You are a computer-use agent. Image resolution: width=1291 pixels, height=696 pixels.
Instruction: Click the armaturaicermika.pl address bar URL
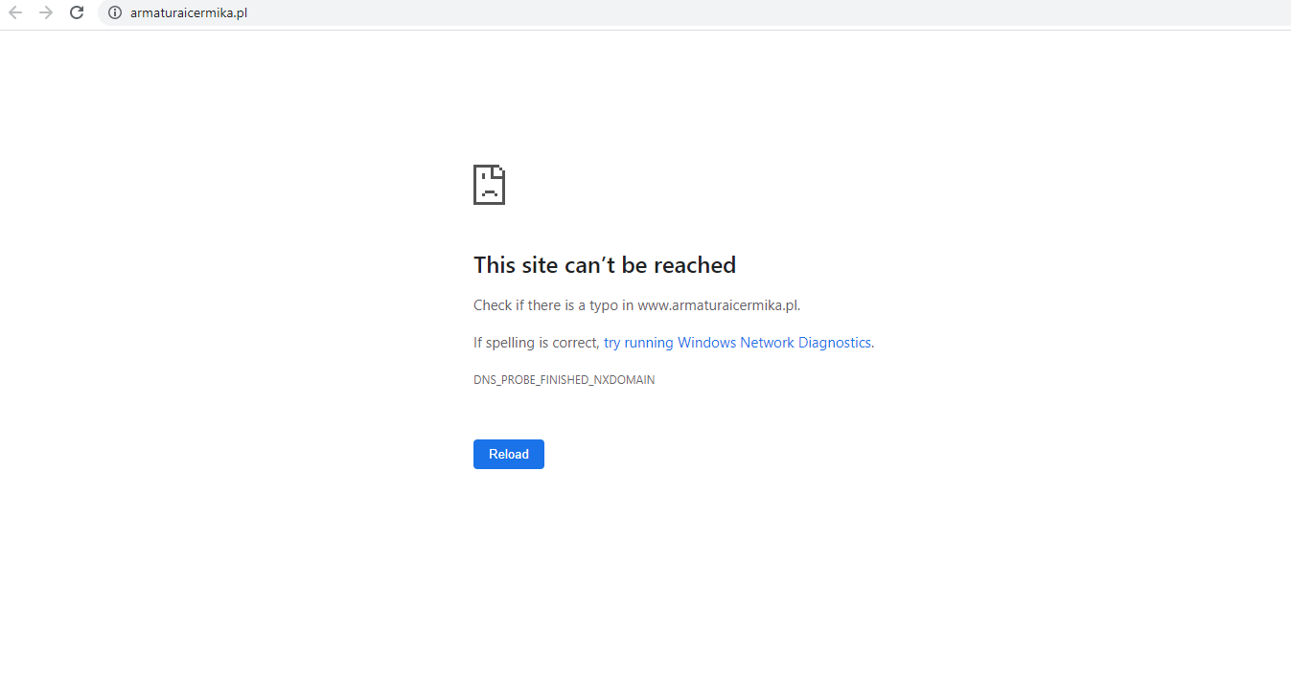189,13
